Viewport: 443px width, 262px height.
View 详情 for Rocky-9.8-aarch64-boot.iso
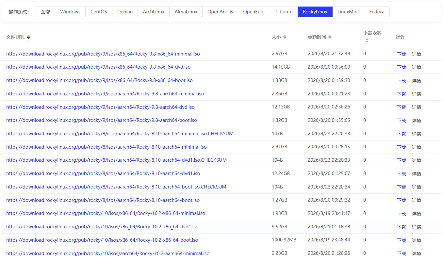[417, 121]
